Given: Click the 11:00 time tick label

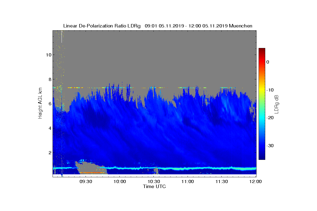Looking at the screenshot, I should (188, 181).
